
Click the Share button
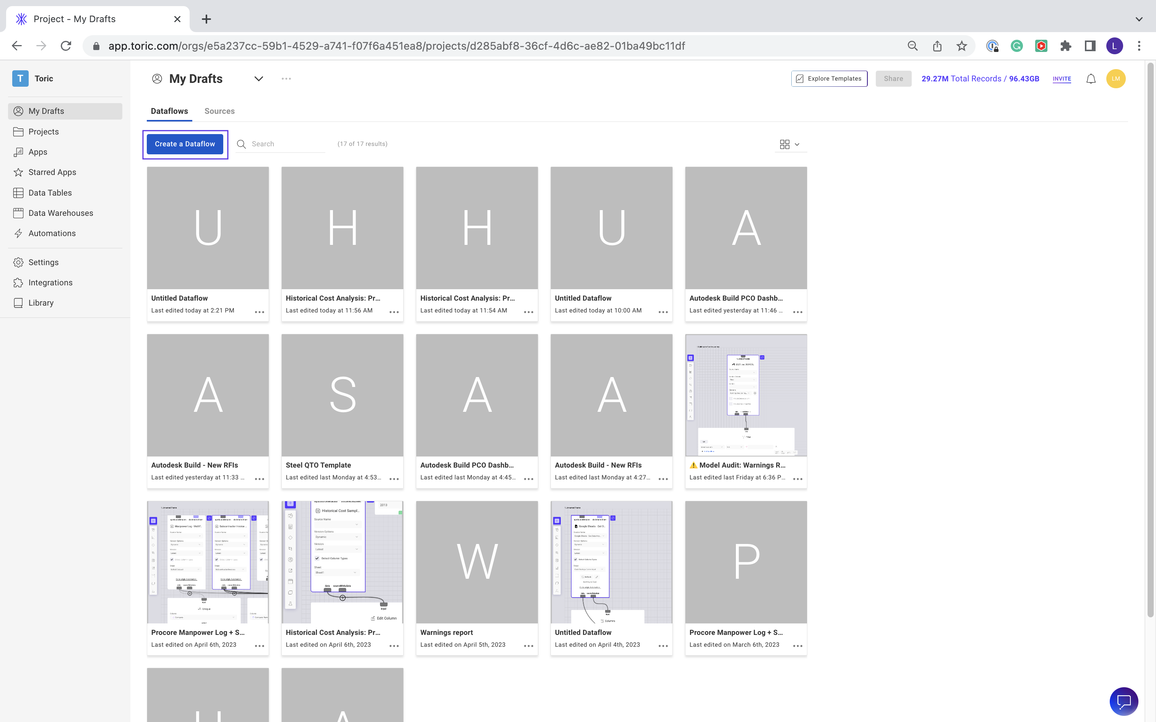[x=893, y=79]
